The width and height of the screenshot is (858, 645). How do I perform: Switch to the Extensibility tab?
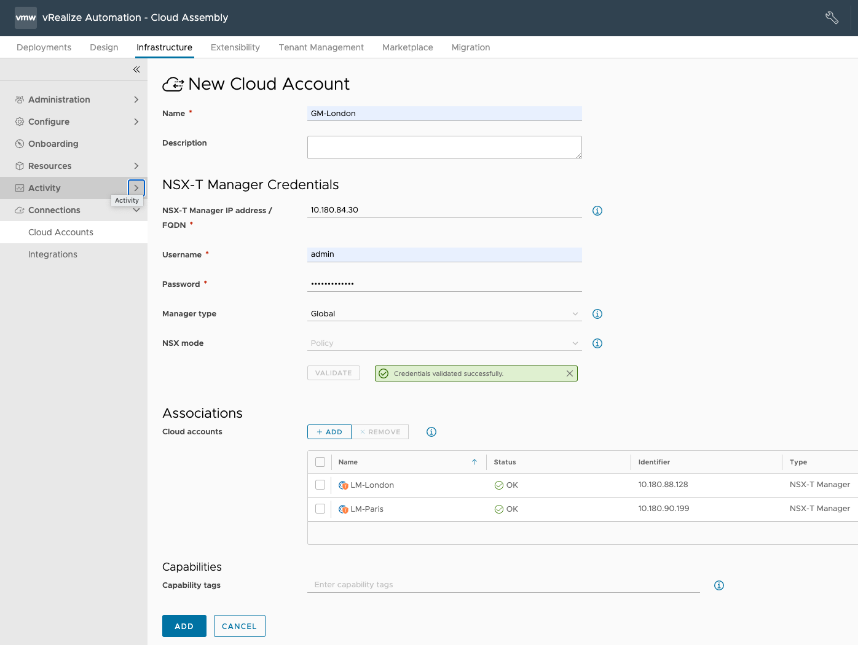pos(235,47)
